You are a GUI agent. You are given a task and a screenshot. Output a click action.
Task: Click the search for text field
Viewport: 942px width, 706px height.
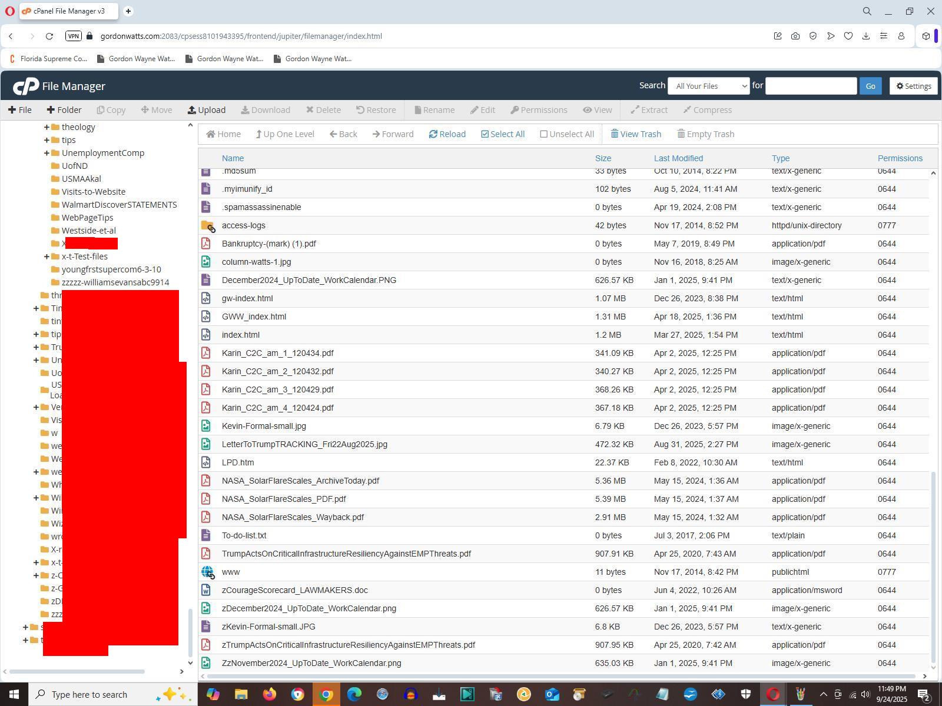811,86
